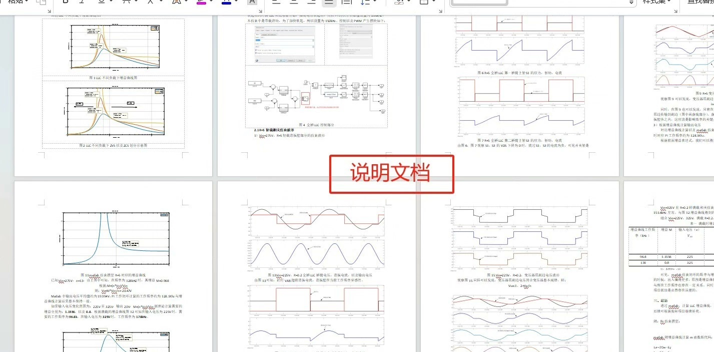Click caption 图11 matlab 仿真模型 R=5 对应的增益曲线
The image size is (714, 352).
pos(113,275)
